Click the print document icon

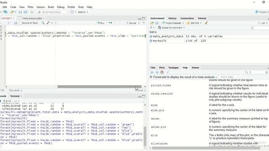32,12
